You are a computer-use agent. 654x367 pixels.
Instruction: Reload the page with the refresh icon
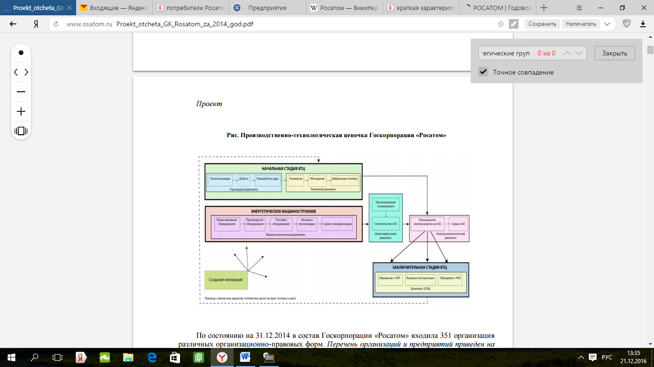(x=56, y=24)
